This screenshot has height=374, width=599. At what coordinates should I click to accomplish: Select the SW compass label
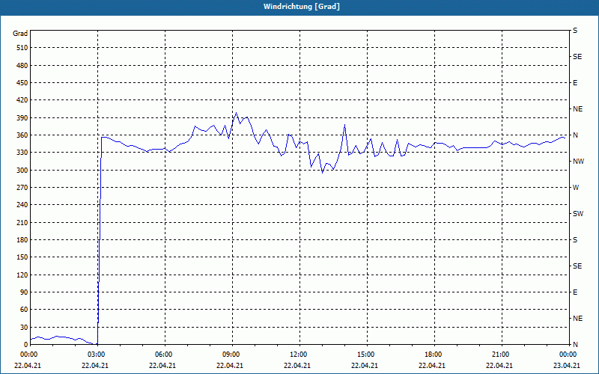[578, 214]
